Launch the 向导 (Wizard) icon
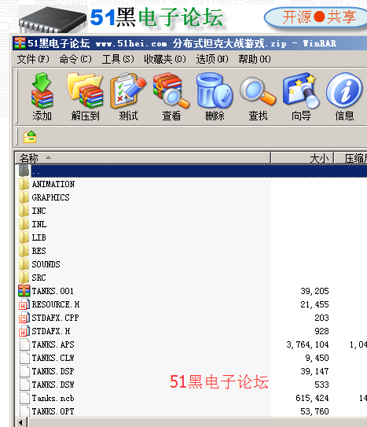Screen dimensions: 367x427 click(x=301, y=97)
